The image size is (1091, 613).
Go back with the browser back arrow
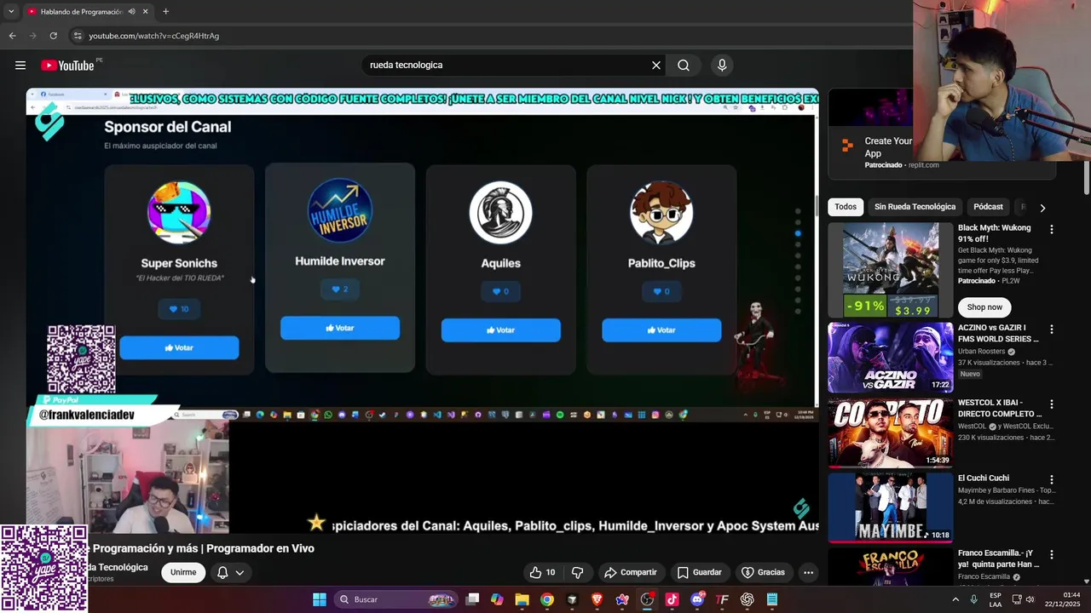point(12,36)
